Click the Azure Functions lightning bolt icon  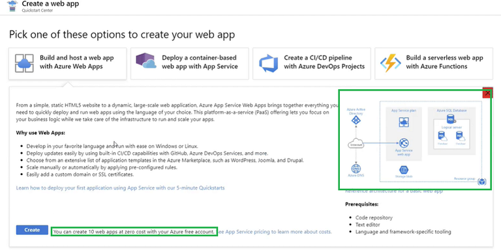[x=391, y=62]
